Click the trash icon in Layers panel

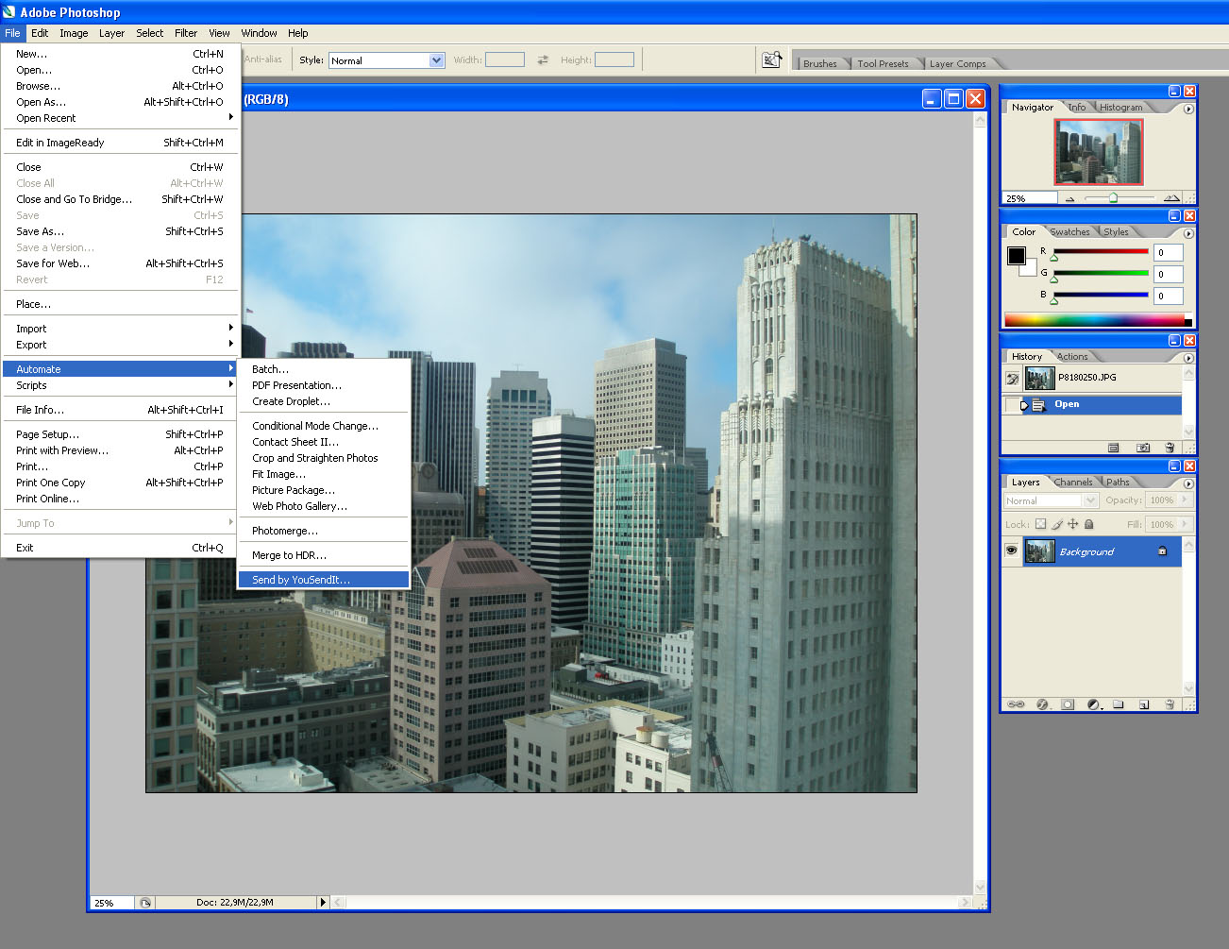click(1169, 704)
